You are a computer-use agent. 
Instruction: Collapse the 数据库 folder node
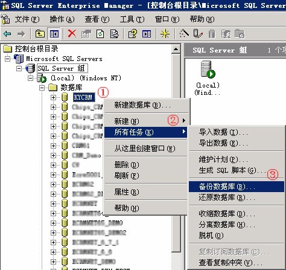42,88
